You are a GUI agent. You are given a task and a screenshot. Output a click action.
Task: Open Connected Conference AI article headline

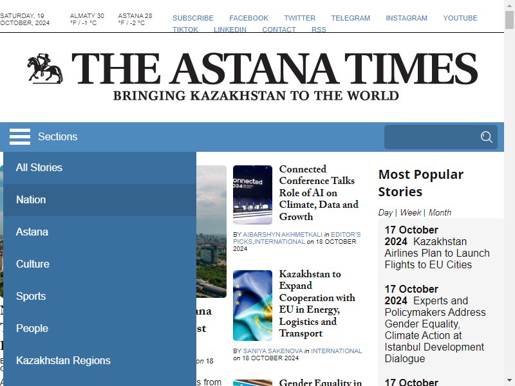point(319,192)
